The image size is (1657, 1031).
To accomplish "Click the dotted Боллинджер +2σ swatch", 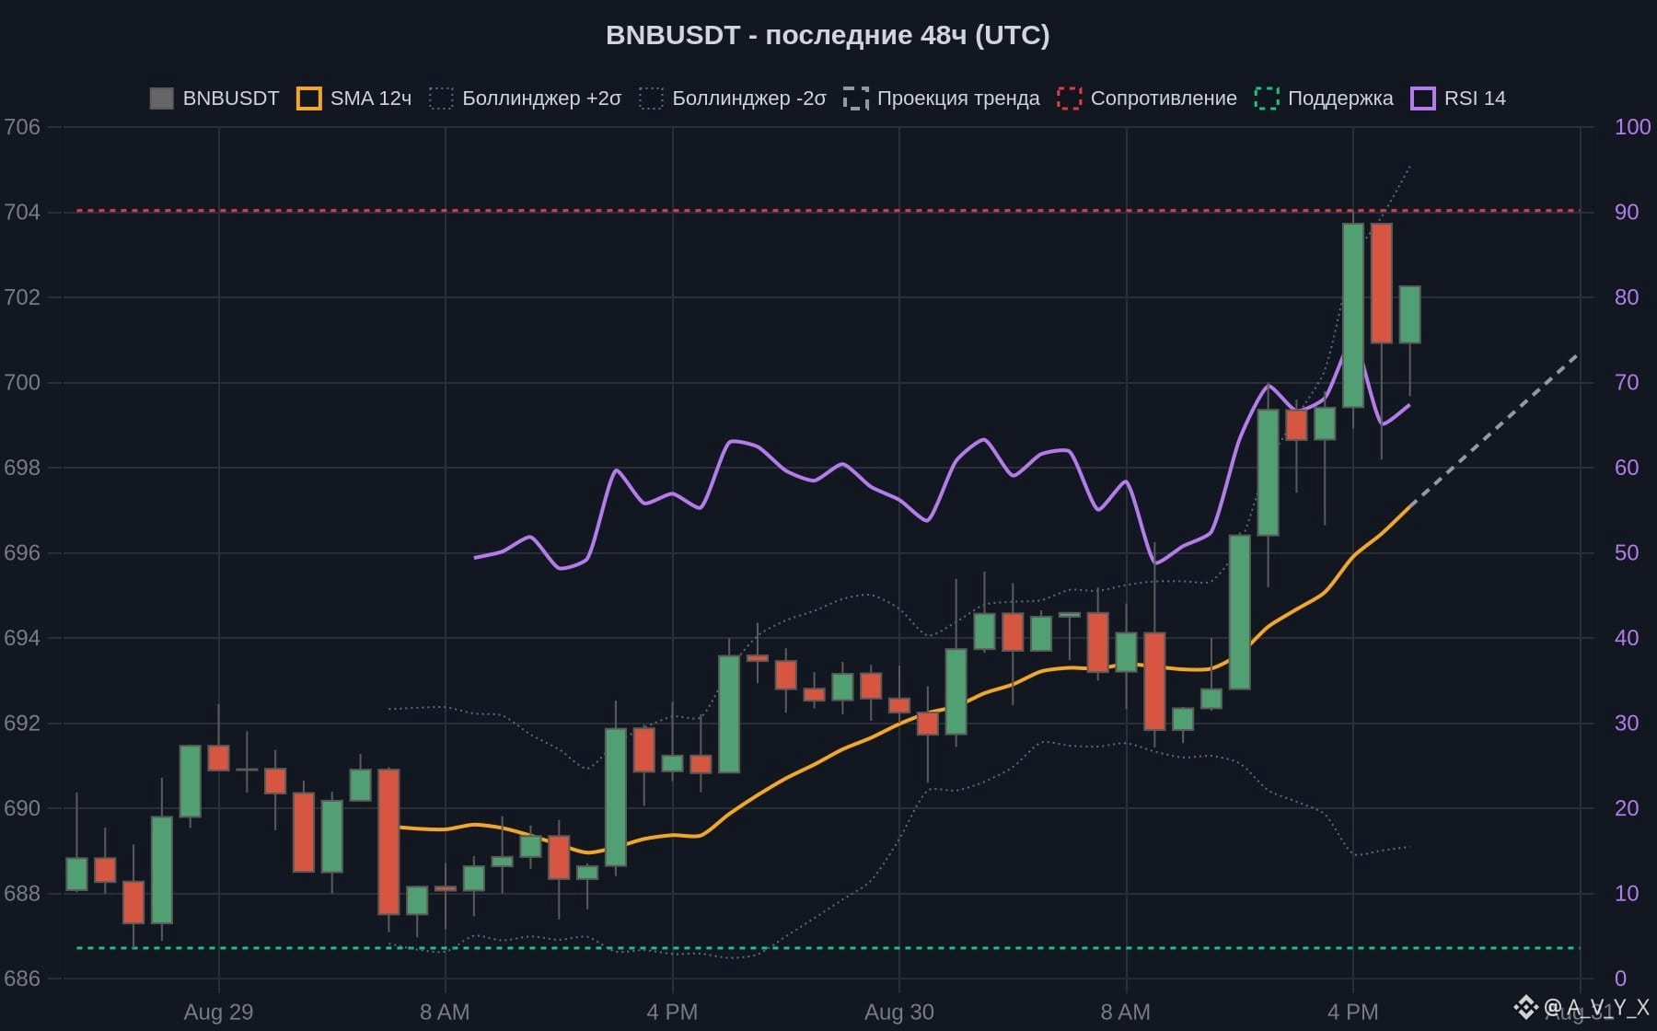I will pos(441,98).
